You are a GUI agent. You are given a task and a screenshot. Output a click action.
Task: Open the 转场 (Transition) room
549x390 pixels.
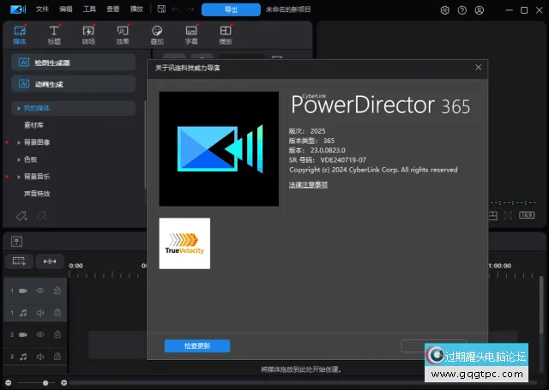(88, 34)
